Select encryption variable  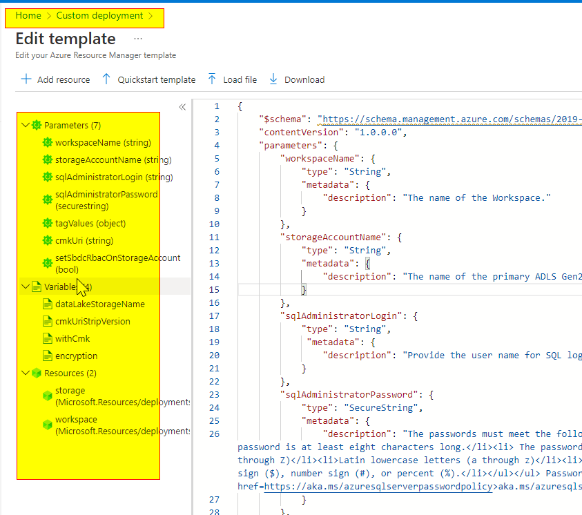pos(76,356)
